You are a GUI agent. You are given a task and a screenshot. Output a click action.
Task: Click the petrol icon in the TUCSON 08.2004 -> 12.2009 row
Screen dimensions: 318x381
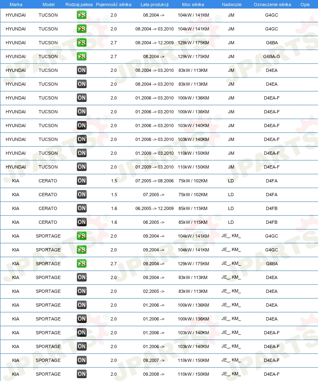coord(81,43)
